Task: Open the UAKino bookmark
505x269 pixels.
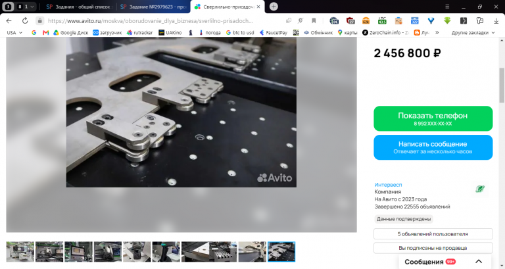Action: (x=170, y=32)
